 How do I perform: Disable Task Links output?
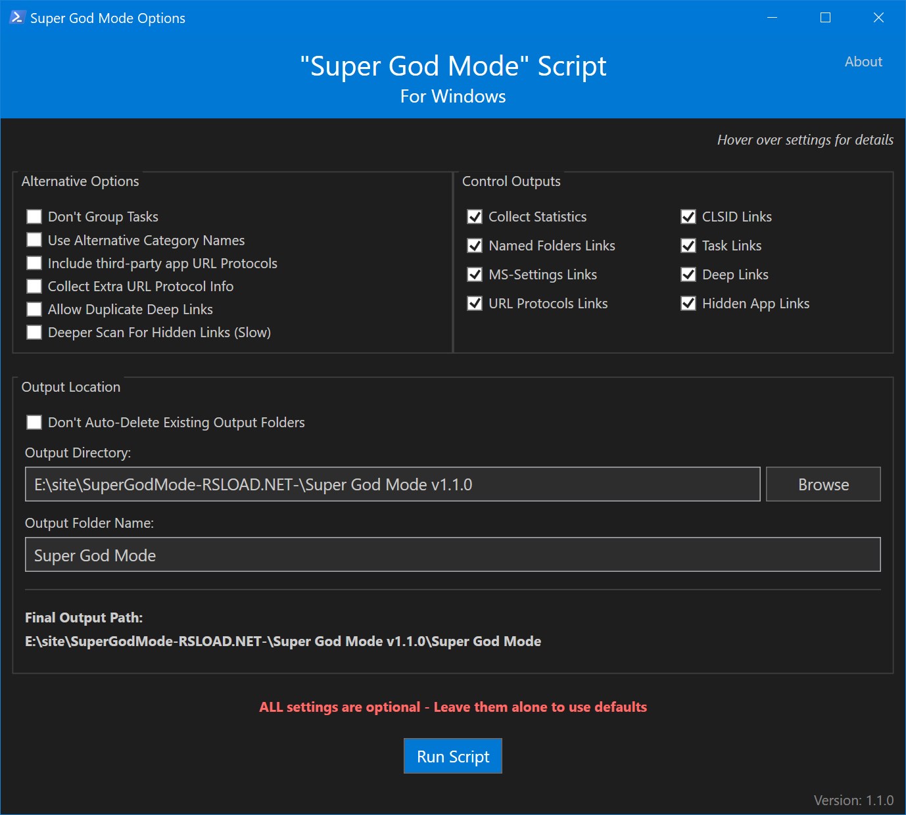tap(688, 246)
